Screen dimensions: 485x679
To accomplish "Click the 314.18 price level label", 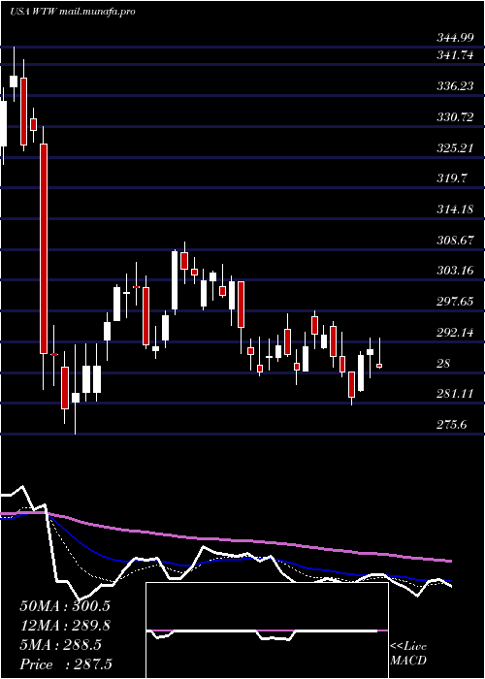I will [456, 210].
